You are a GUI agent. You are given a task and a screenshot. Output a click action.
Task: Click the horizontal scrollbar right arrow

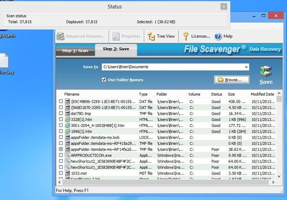point(273,182)
